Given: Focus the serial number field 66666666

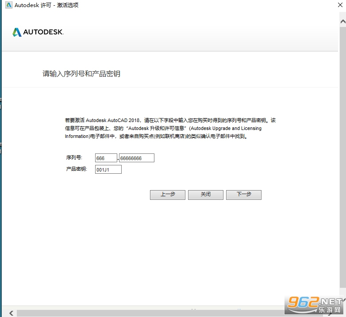Looking at the screenshot, I should coord(137,158).
